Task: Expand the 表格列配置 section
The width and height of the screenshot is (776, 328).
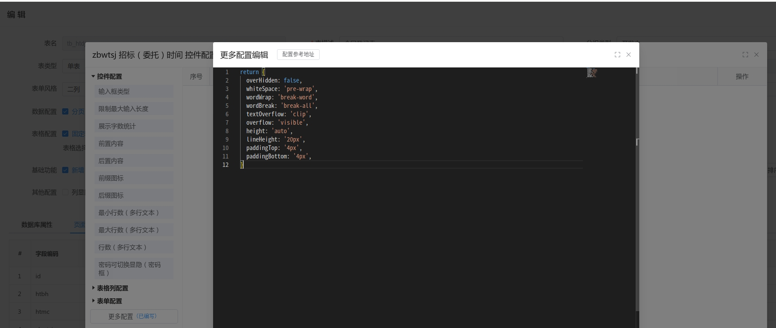Action: coord(93,288)
